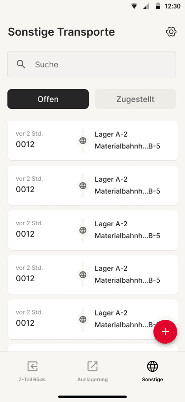Tap the battery icon in status bar

pos(158,6)
